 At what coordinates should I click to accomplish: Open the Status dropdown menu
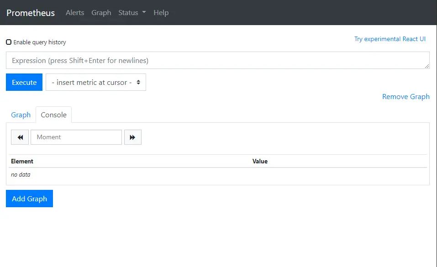point(132,13)
